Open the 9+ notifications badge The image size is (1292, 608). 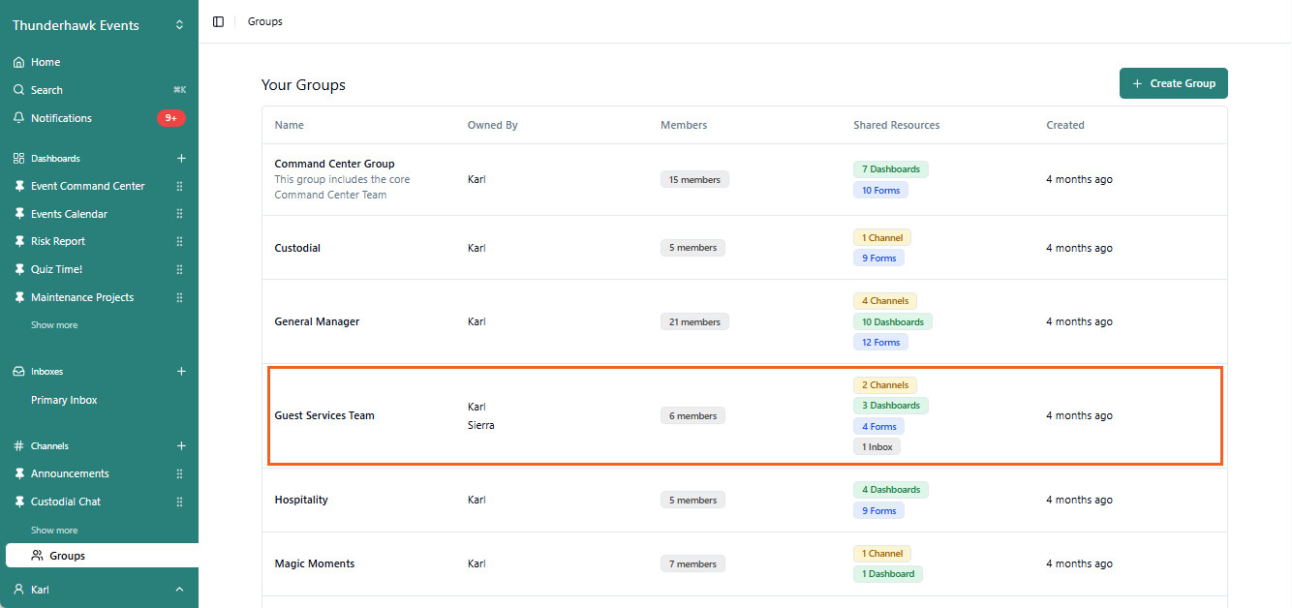pos(170,118)
